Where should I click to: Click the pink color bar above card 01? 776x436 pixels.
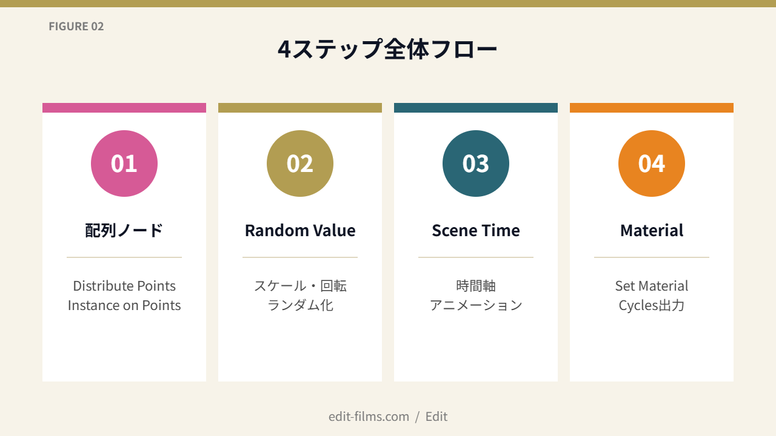coord(124,108)
